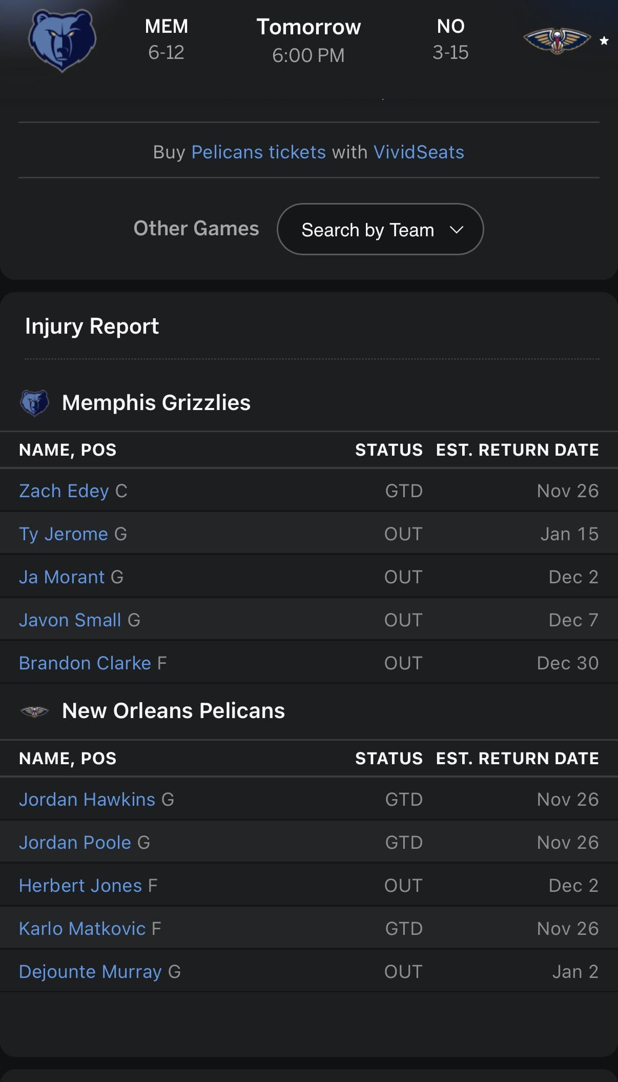618x1082 pixels.
Task: Select Brandon Clarke in the injury table
Action: point(85,663)
